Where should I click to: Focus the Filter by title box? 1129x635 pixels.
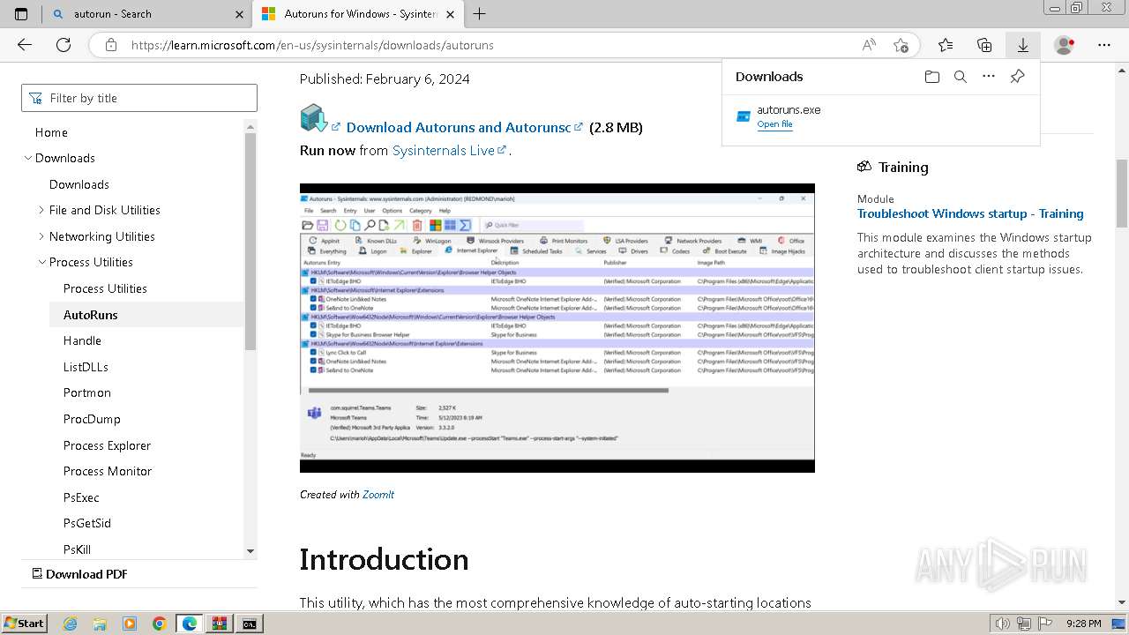(x=139, y=98)
